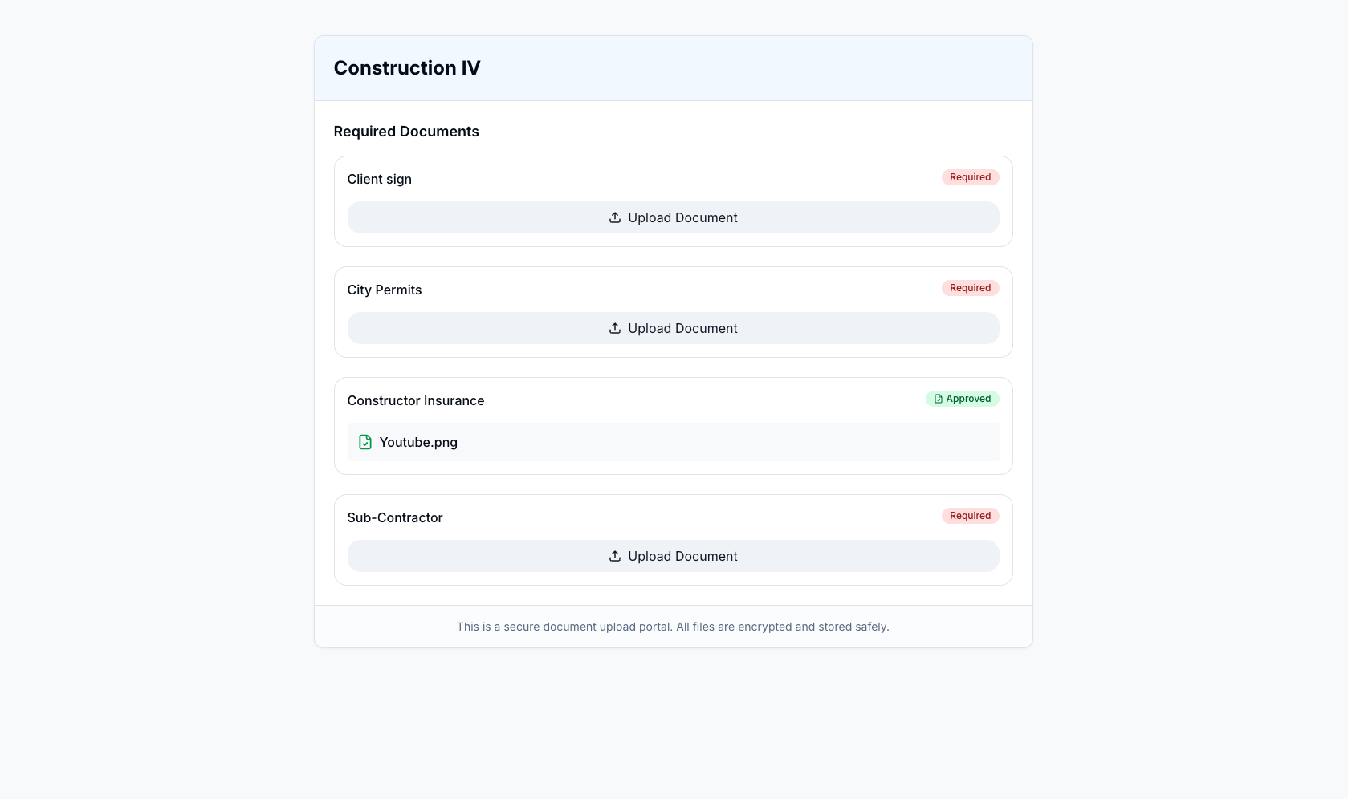Select the Client sign document title

click(x=379, y=179)
